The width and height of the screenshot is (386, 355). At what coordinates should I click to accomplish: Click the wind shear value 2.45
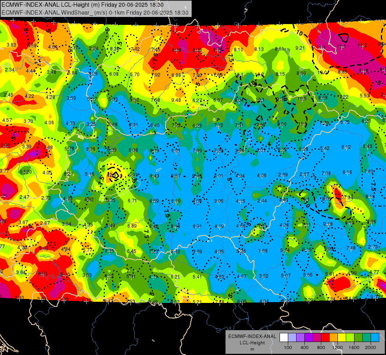pos(9,95)
